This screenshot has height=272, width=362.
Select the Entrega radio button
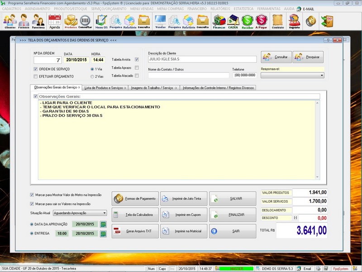[32, 233]
